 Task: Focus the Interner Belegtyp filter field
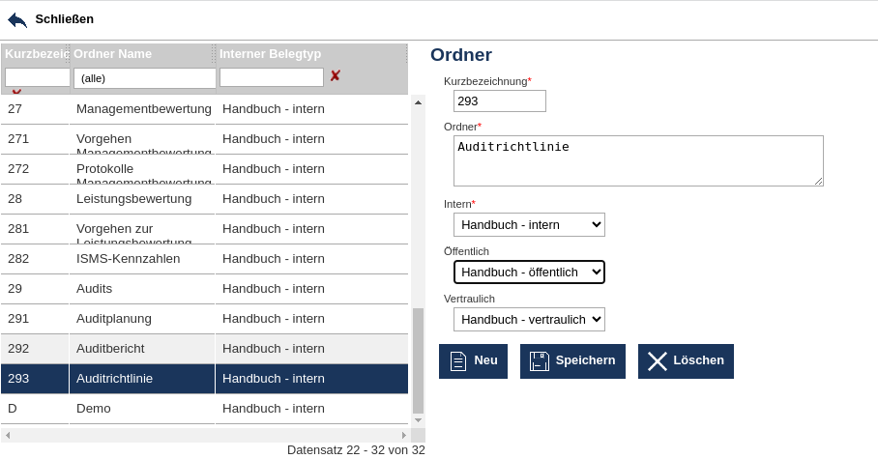tap(271, 77)
